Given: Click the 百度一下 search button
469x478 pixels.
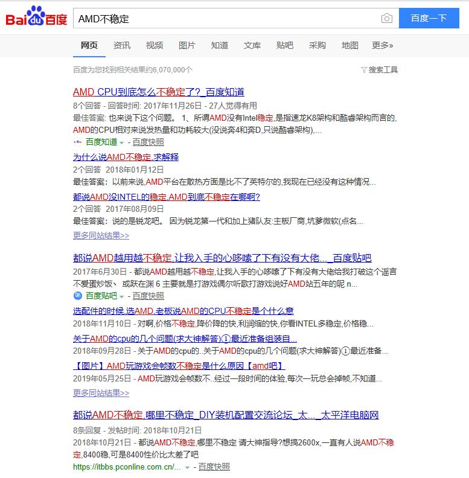Looking at the screenshot, I should coord(429,18).
